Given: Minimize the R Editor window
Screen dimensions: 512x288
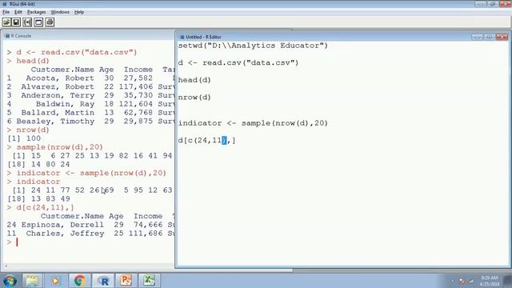Looking at the screenshot, I should tap(477, 37).
